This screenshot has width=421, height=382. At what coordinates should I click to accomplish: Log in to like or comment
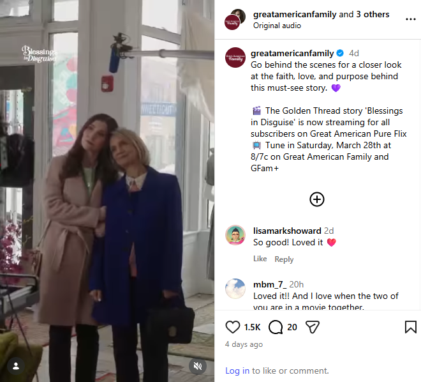click(x=237, y=371)
